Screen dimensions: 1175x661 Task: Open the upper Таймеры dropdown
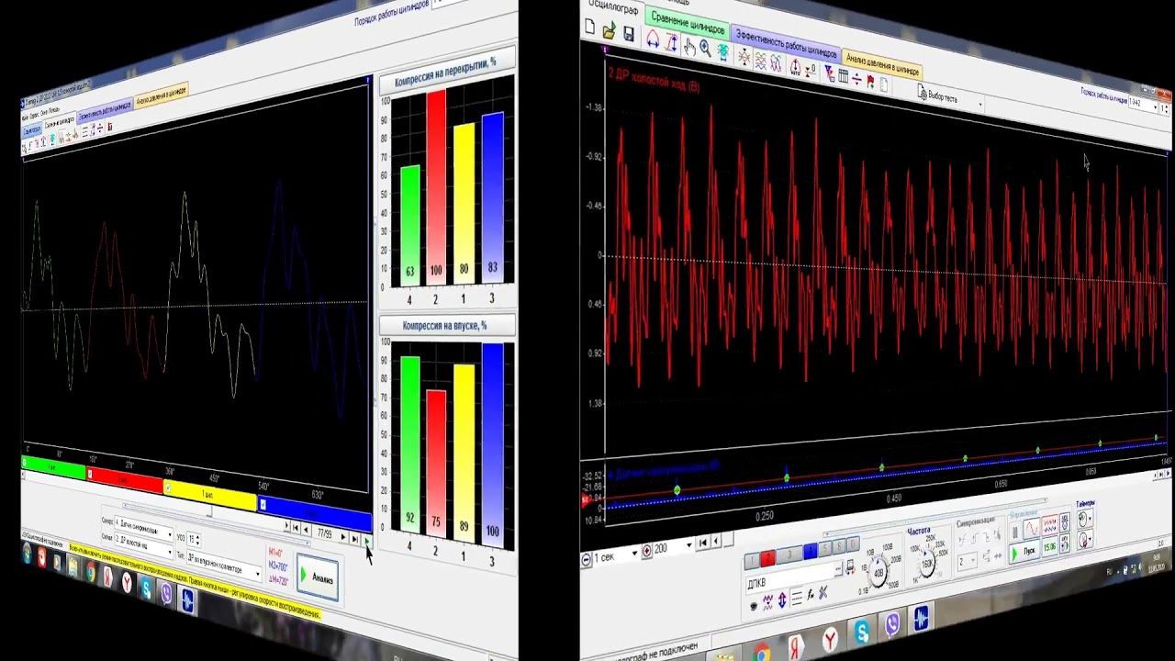(x=1085, y=518)
